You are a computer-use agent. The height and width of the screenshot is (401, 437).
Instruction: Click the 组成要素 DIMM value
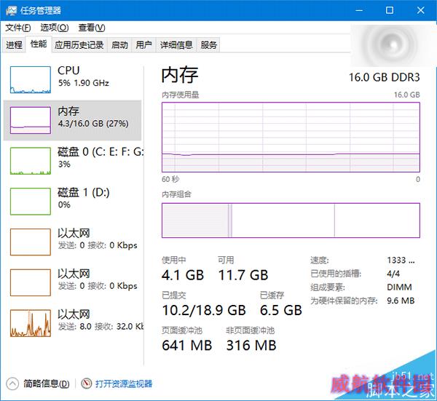pyautogui.click(x=399, y=287)
